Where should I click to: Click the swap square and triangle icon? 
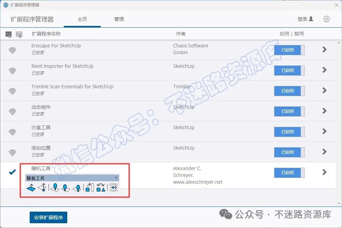click(x=101, y=187)
